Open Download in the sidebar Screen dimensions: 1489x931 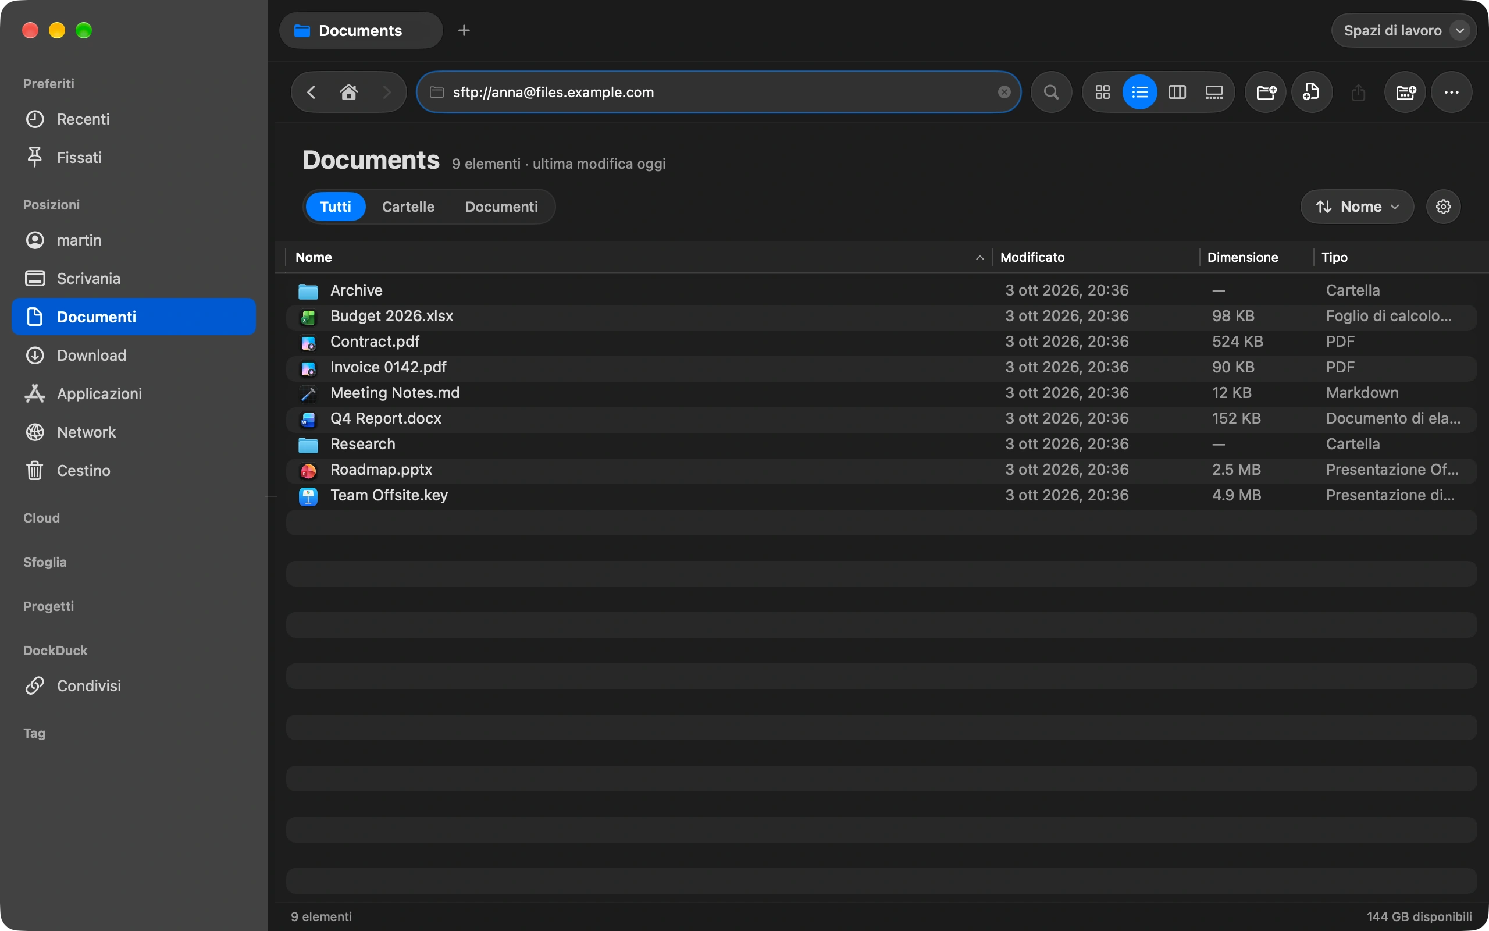[x=134, y=356]
